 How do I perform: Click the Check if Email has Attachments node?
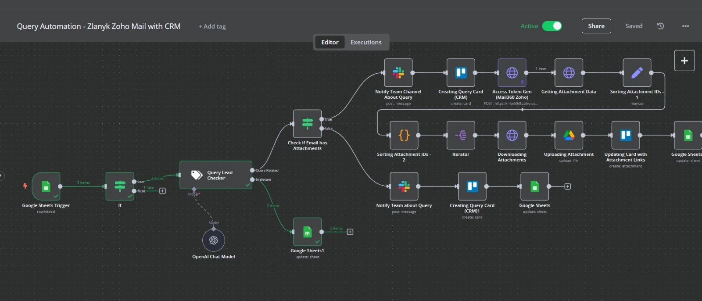click(x=307, y=124)
